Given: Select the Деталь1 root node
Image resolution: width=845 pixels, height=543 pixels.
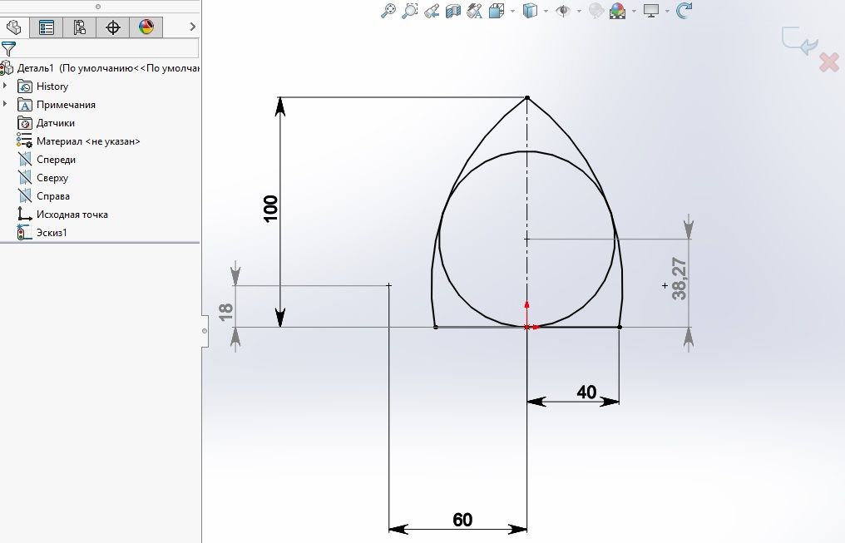Looking at the screenshot, I should (x=101, y=68).
